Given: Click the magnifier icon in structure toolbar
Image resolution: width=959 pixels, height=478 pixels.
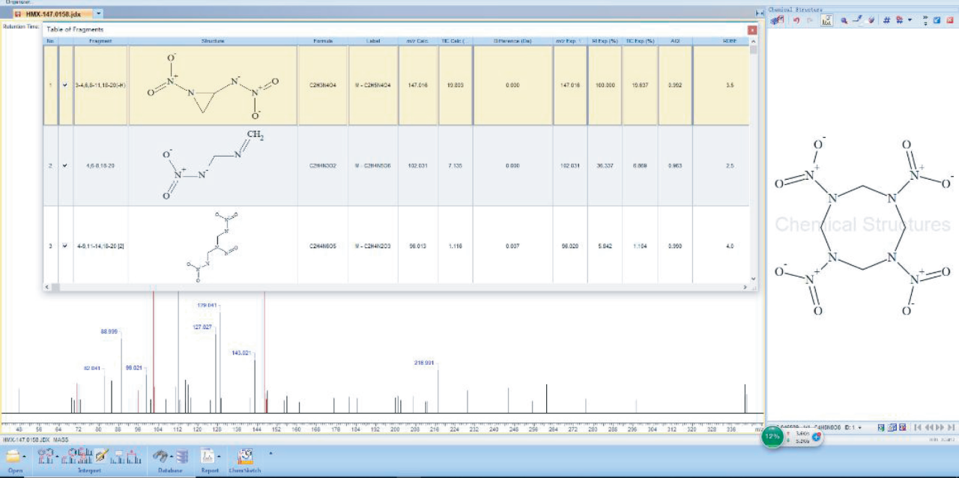Looking at the screenshot, I should tap(844, 20).
